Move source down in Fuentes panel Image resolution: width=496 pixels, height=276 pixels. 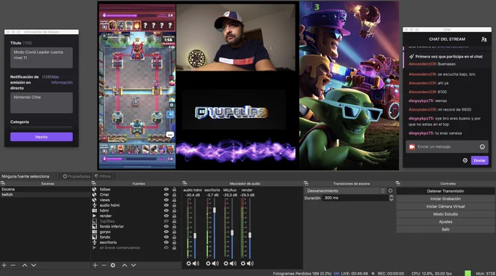133,265
